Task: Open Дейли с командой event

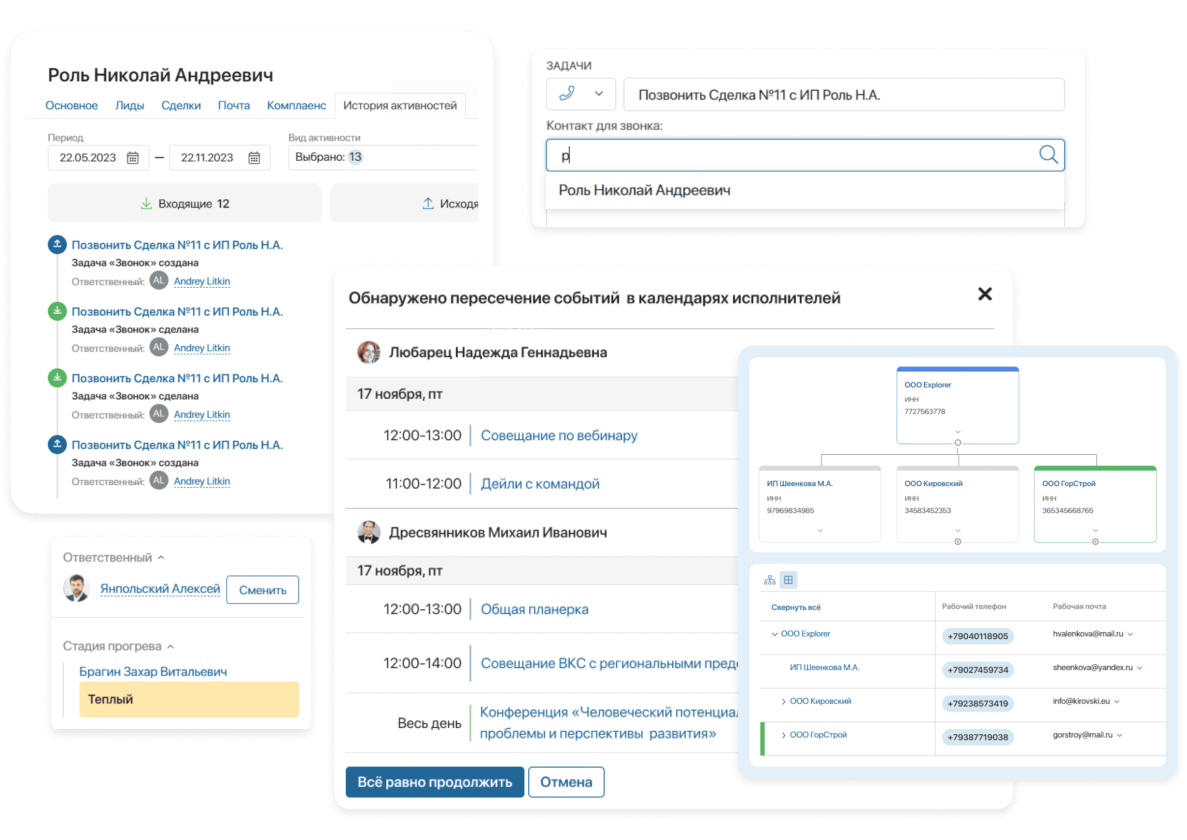Action: (x=540, y=484)
